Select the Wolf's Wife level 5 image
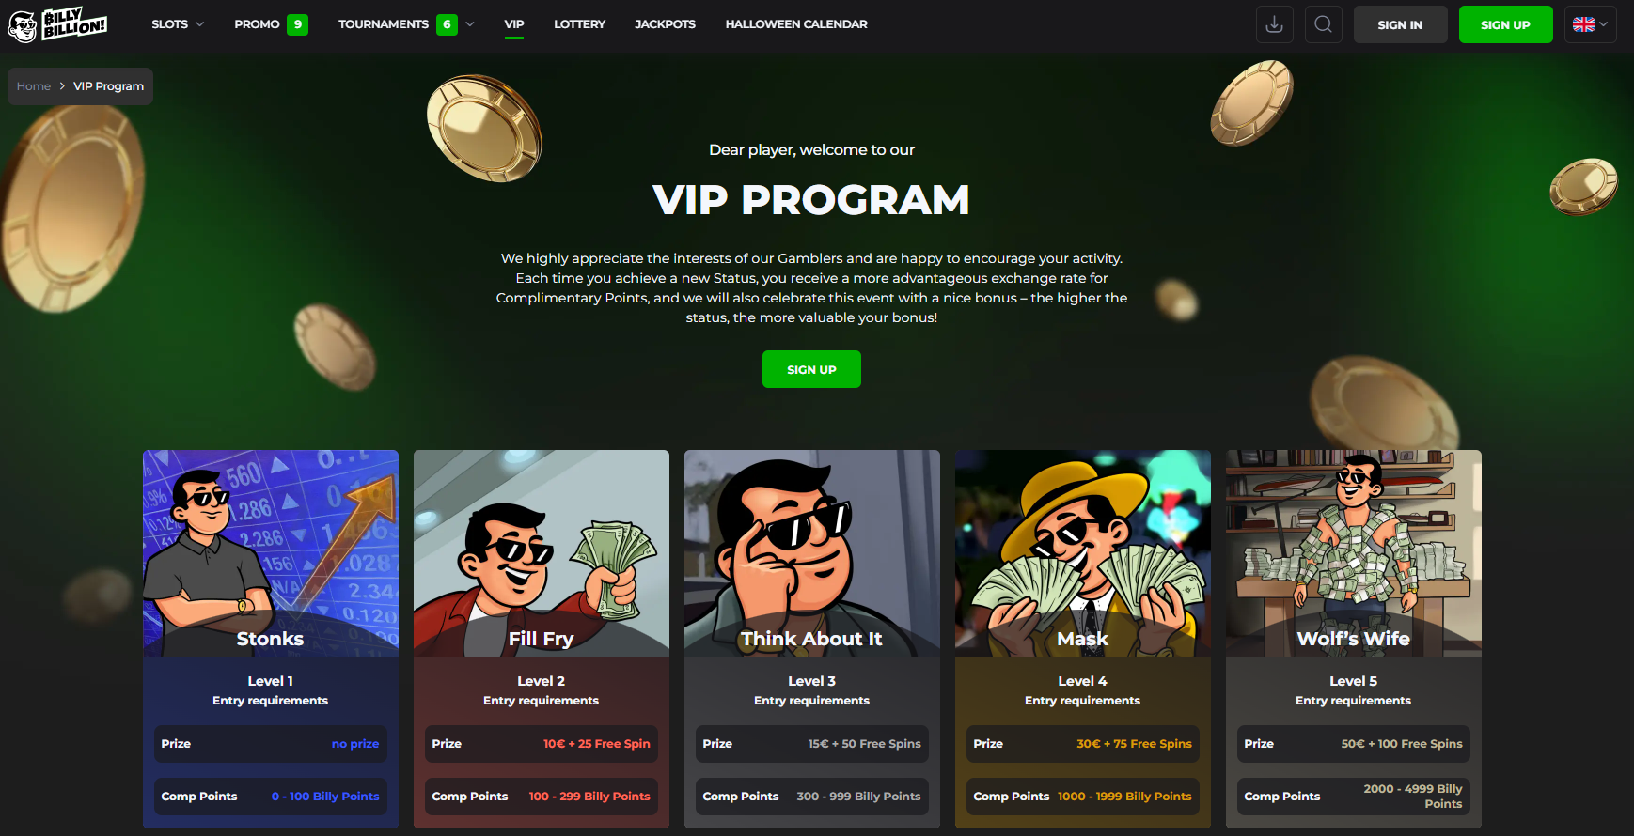Screen dimensions: 1634x836 tap(1354, 553)
